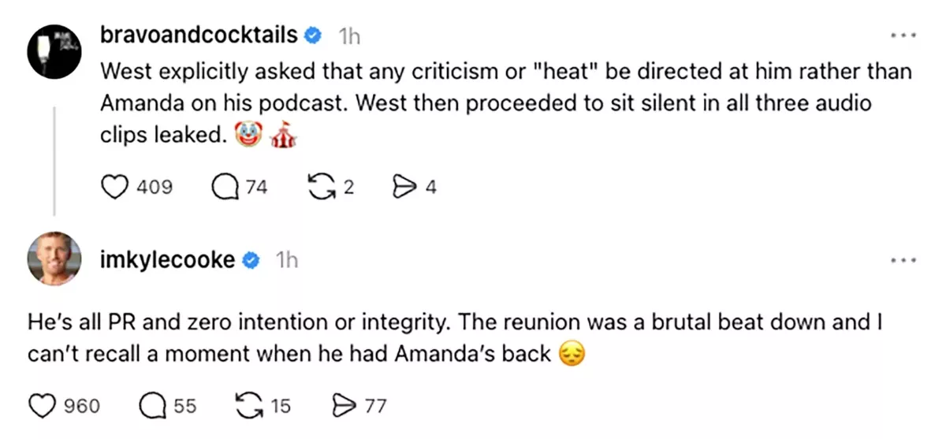The image size is (946, 439).
Task: Visit the imkylecooke username link
Action: pyautogui.click(x=168, y=260)
